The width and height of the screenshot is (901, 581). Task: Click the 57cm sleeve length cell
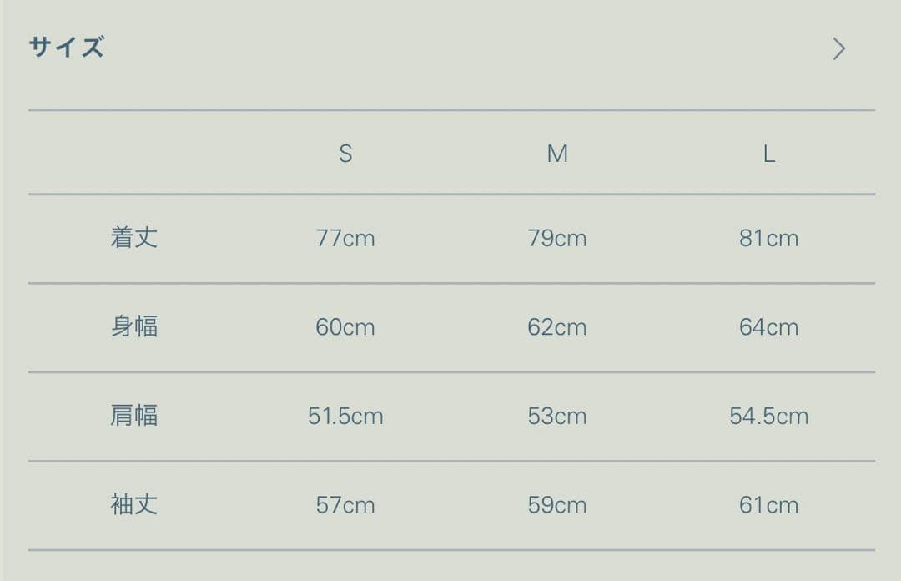coord(345,505)
